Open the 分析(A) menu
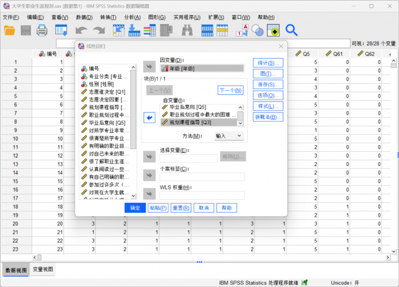 [132, 18]
